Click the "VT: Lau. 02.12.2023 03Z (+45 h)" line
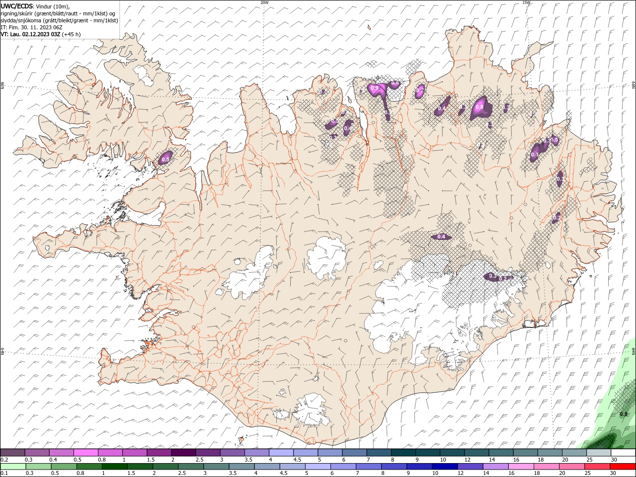The height and width of the screenshot is (477, 636). tap(41, 34)
